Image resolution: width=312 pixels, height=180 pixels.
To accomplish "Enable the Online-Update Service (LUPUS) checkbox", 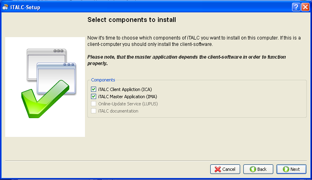I will click(94, 104).
